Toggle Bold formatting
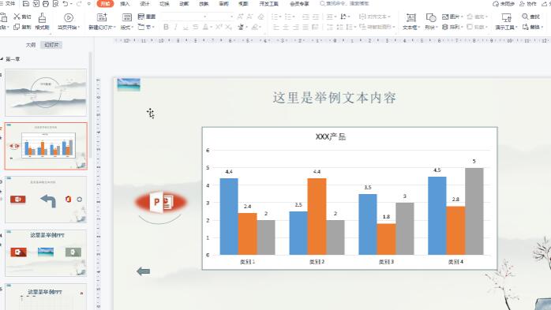The width and height of the screenshot is (551, 310). [166, 27]
